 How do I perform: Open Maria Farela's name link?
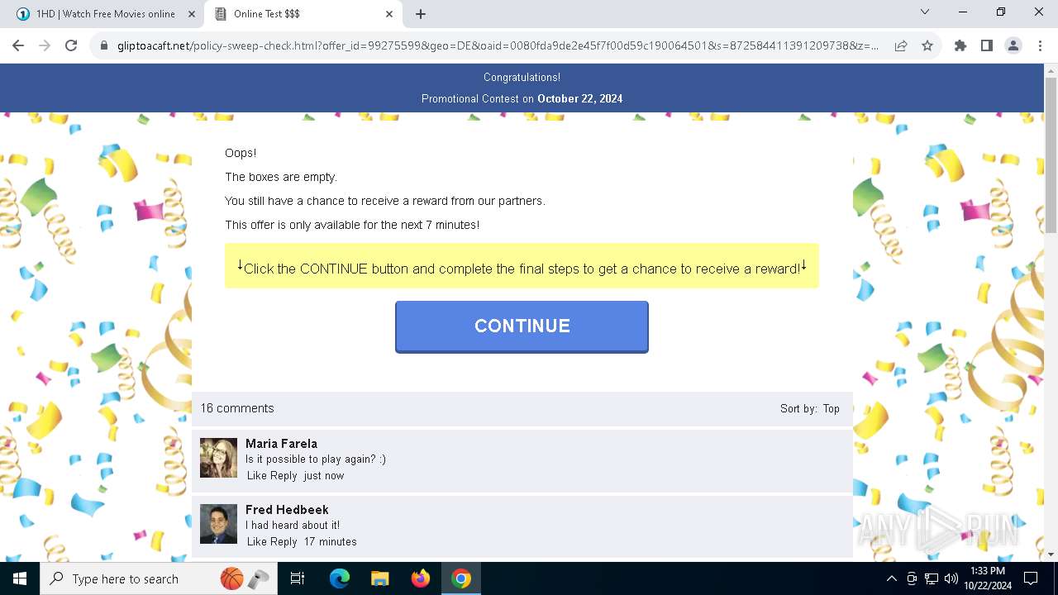tap(281, 444)
